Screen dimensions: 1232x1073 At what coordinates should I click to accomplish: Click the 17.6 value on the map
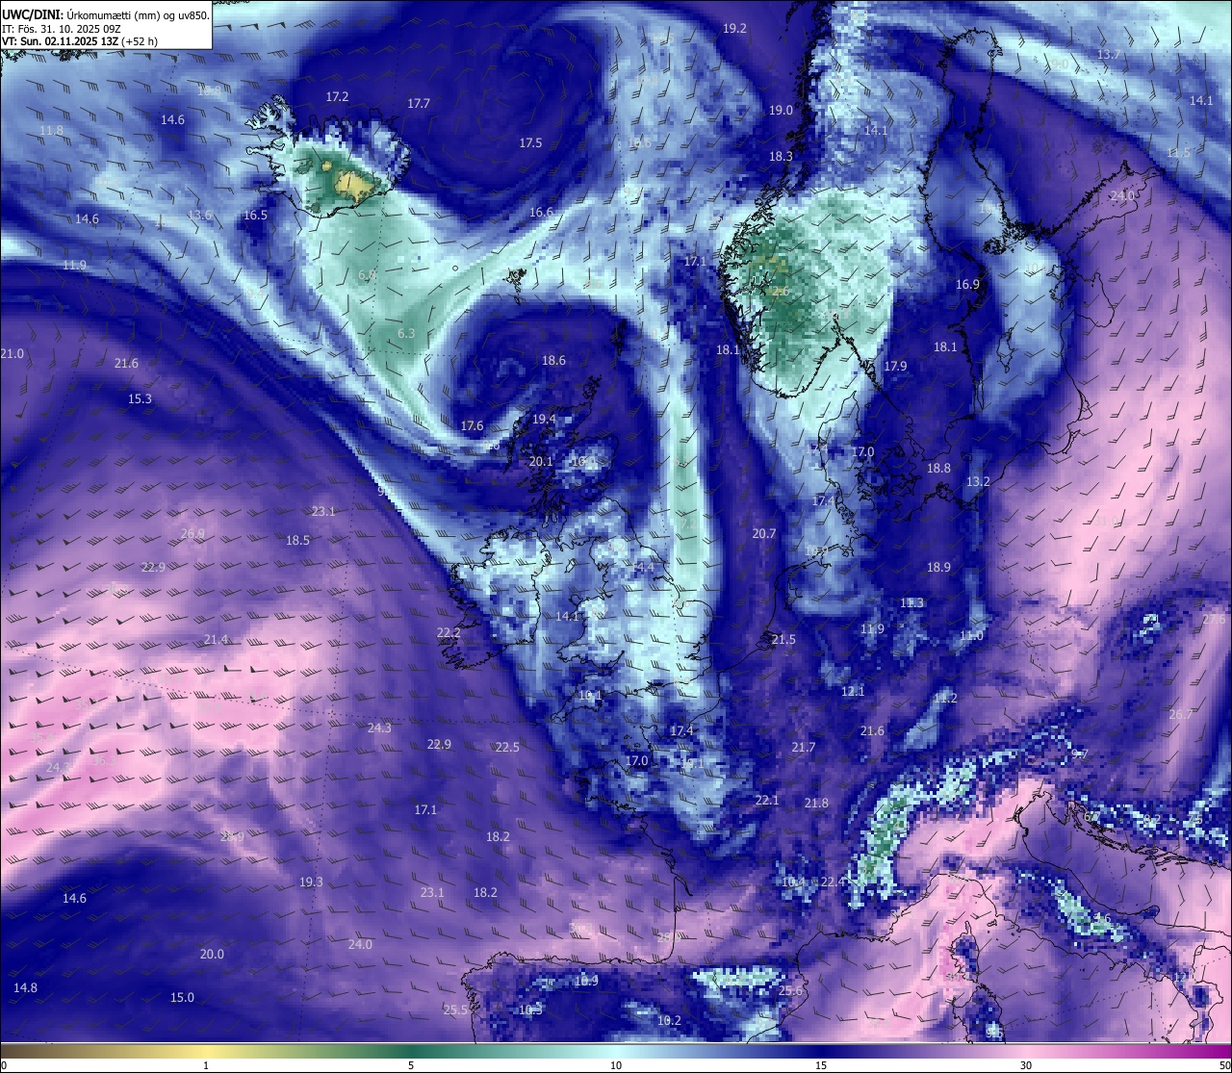pyautogui.click(x=472, y=426)
